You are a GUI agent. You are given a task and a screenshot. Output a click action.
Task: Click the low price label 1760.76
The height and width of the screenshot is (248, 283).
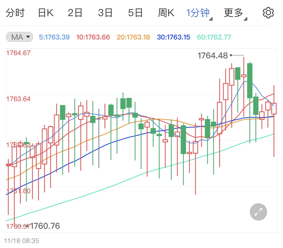[45, 226]
